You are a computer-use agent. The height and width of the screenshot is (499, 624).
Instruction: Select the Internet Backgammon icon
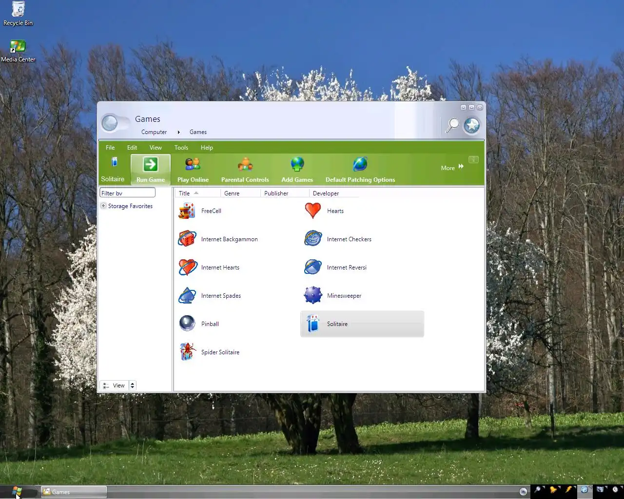(187, 239)
